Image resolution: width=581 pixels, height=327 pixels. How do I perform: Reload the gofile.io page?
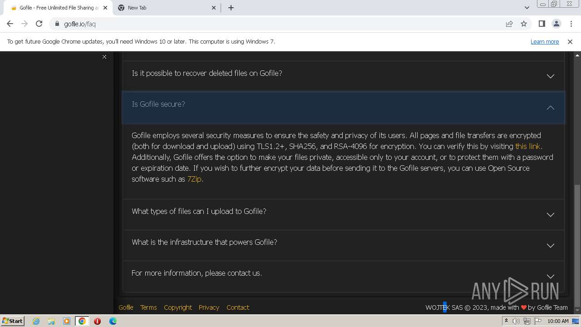pyautogui.click(x=39, y=24)
